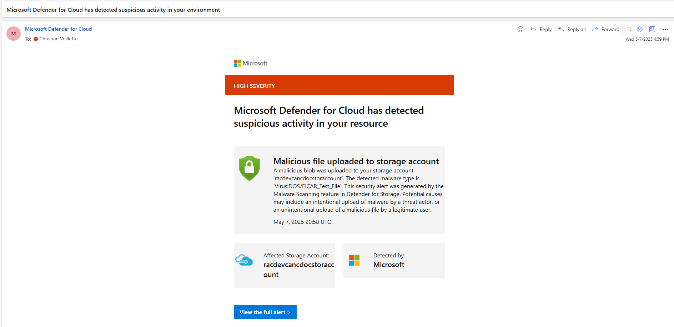Open sender name Microsoft Defender for Cloud
674x327 pixels.
(58, 29)
